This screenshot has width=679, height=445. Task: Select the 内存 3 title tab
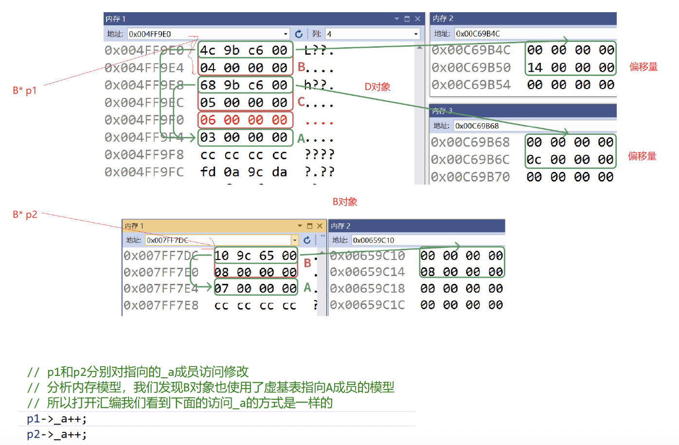443,111
